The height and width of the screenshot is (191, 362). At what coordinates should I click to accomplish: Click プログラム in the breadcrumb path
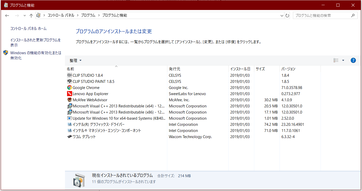[88, 15]
